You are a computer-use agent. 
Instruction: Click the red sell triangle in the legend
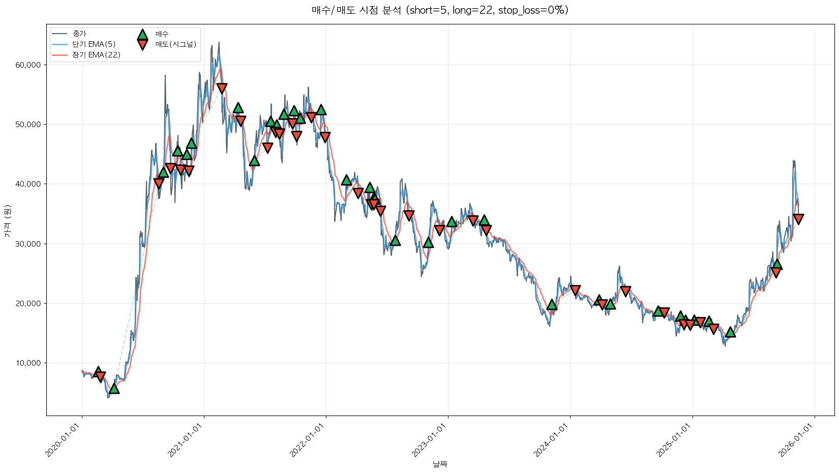[x=142, y=45]
